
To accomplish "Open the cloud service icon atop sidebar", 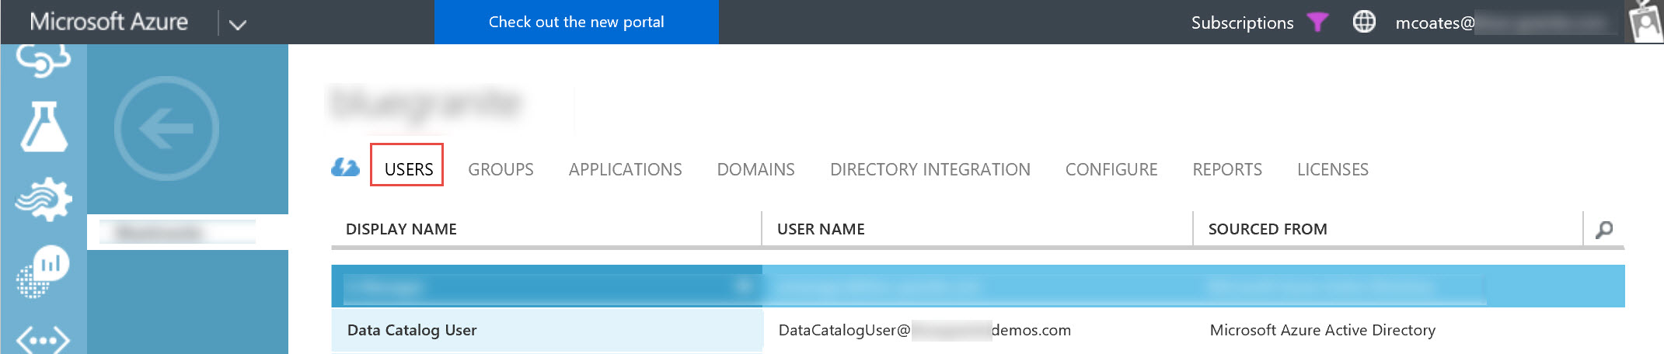I will click(x=44, y=61).
